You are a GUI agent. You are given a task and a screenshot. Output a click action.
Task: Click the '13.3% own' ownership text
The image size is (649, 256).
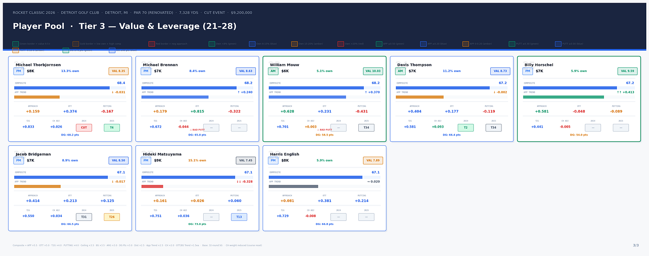click(70, 71)
